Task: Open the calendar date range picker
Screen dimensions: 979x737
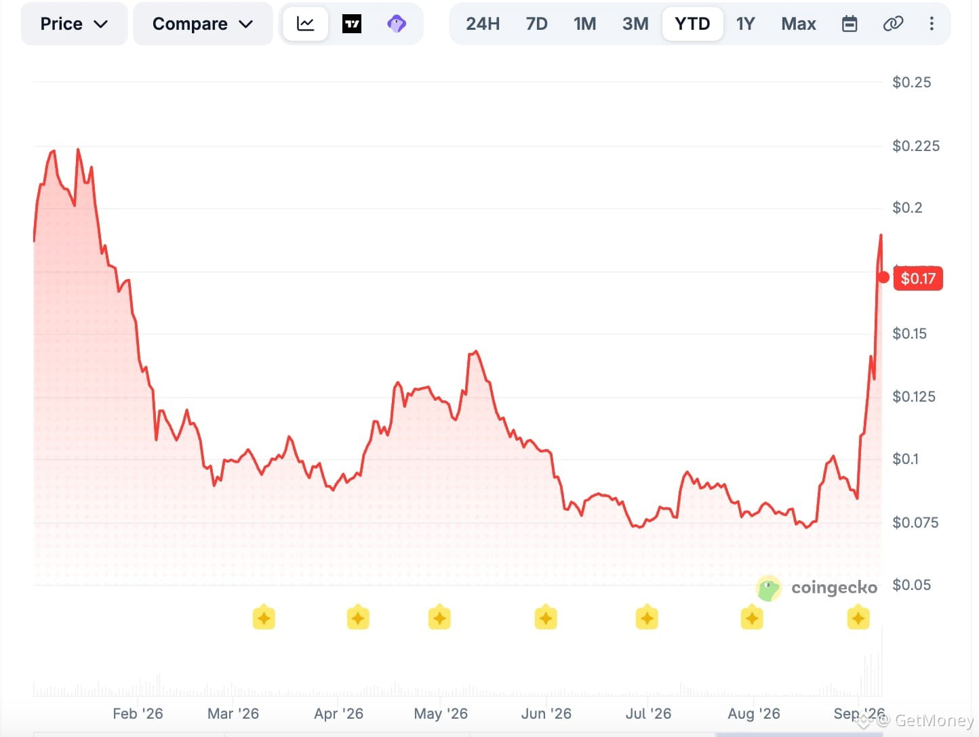Action: point(850,24)
